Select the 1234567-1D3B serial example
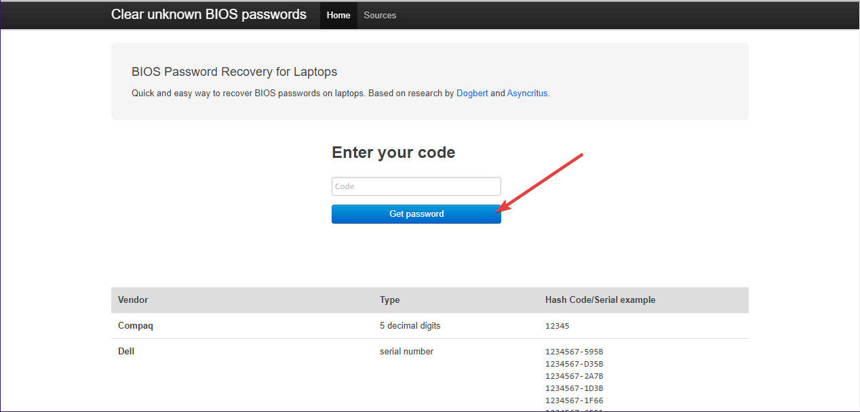The image size is (860, 412). click(x=574, y=388)
